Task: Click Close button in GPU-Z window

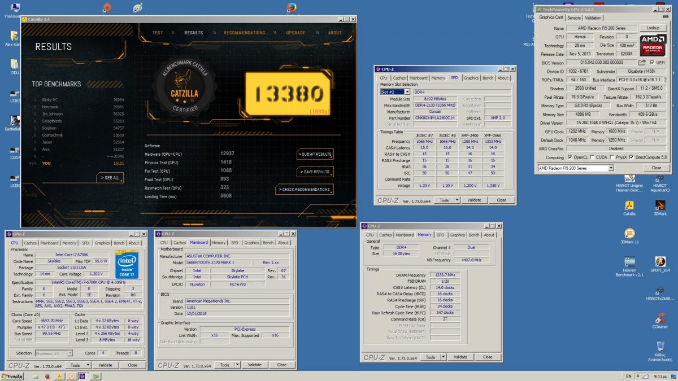Action: pyautogui.click(x=656, y=168)
